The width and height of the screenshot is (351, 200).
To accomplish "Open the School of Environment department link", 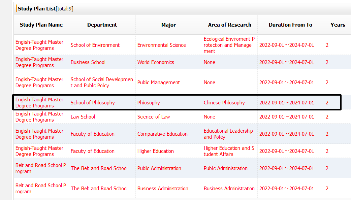I will click(x=95, y=45).
